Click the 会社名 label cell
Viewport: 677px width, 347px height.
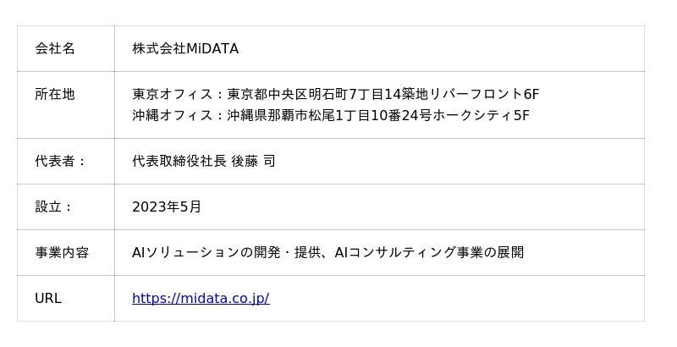tap(55, 49)
